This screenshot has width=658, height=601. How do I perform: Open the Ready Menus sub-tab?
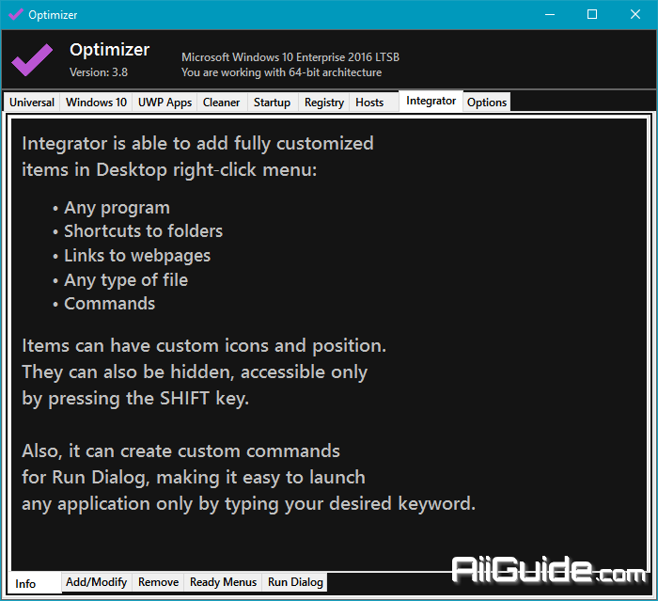tap(223, 582)
